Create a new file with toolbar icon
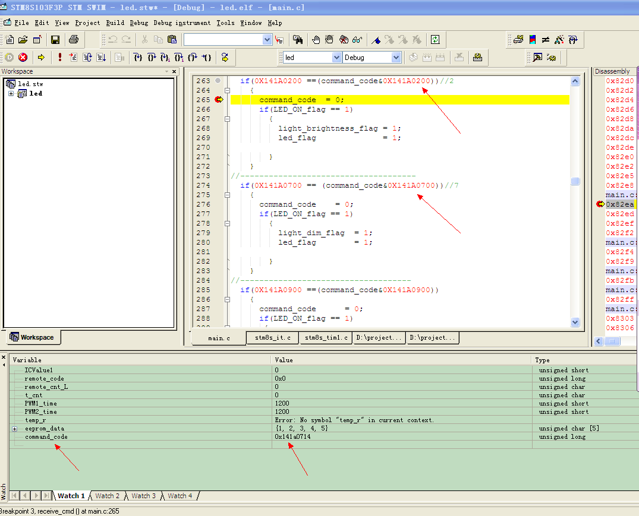The height and width of the screenshot is (516, 639). coord(10,39)
